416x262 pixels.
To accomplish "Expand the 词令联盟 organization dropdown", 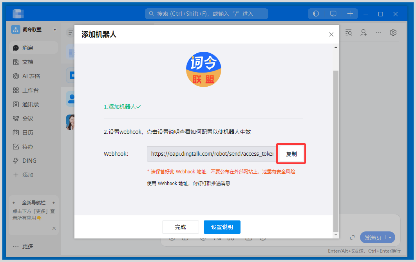I will click(54, 30).
